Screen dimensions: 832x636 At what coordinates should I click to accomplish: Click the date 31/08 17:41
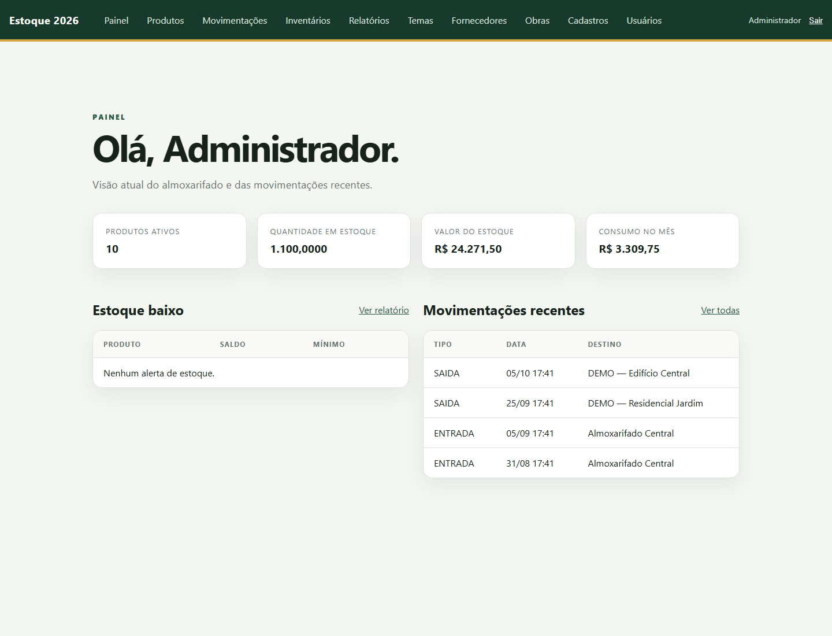530,464
